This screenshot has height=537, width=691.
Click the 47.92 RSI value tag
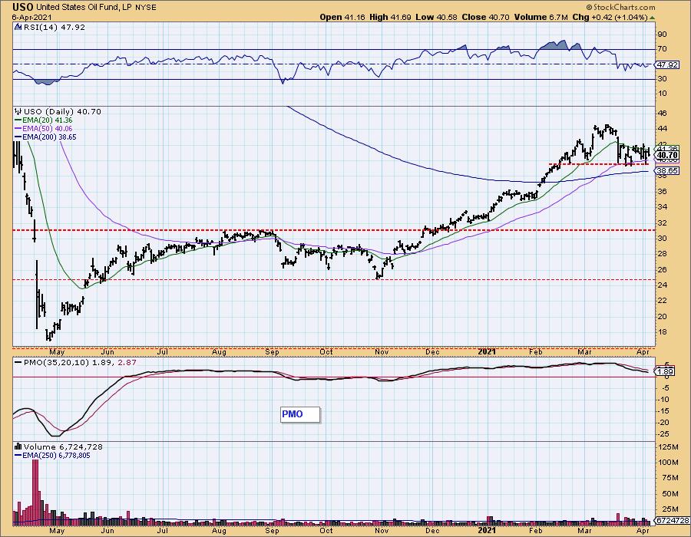667,64
